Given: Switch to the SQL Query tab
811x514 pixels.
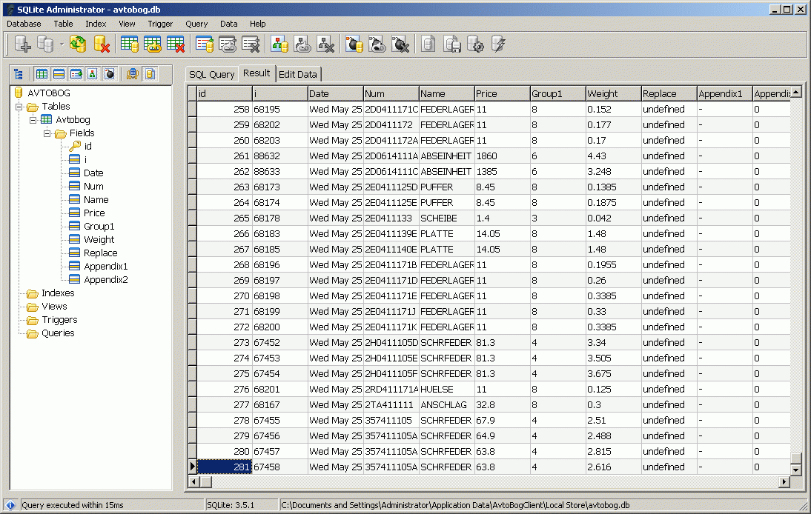Looking at the screenshot, I should pos(211,74).
